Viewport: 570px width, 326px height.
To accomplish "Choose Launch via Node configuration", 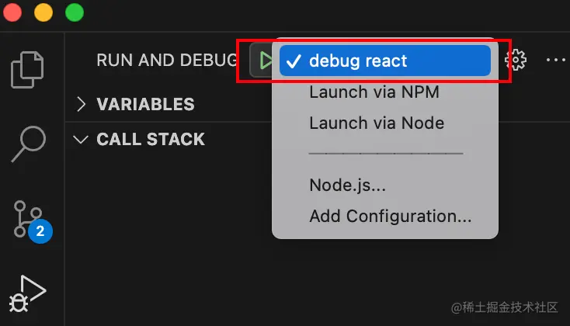I will coord(377,123).
